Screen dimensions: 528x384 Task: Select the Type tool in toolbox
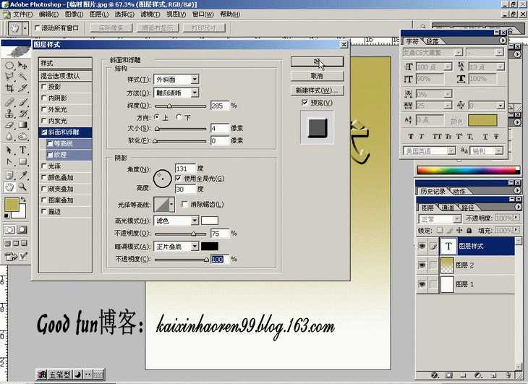(22, 150)
